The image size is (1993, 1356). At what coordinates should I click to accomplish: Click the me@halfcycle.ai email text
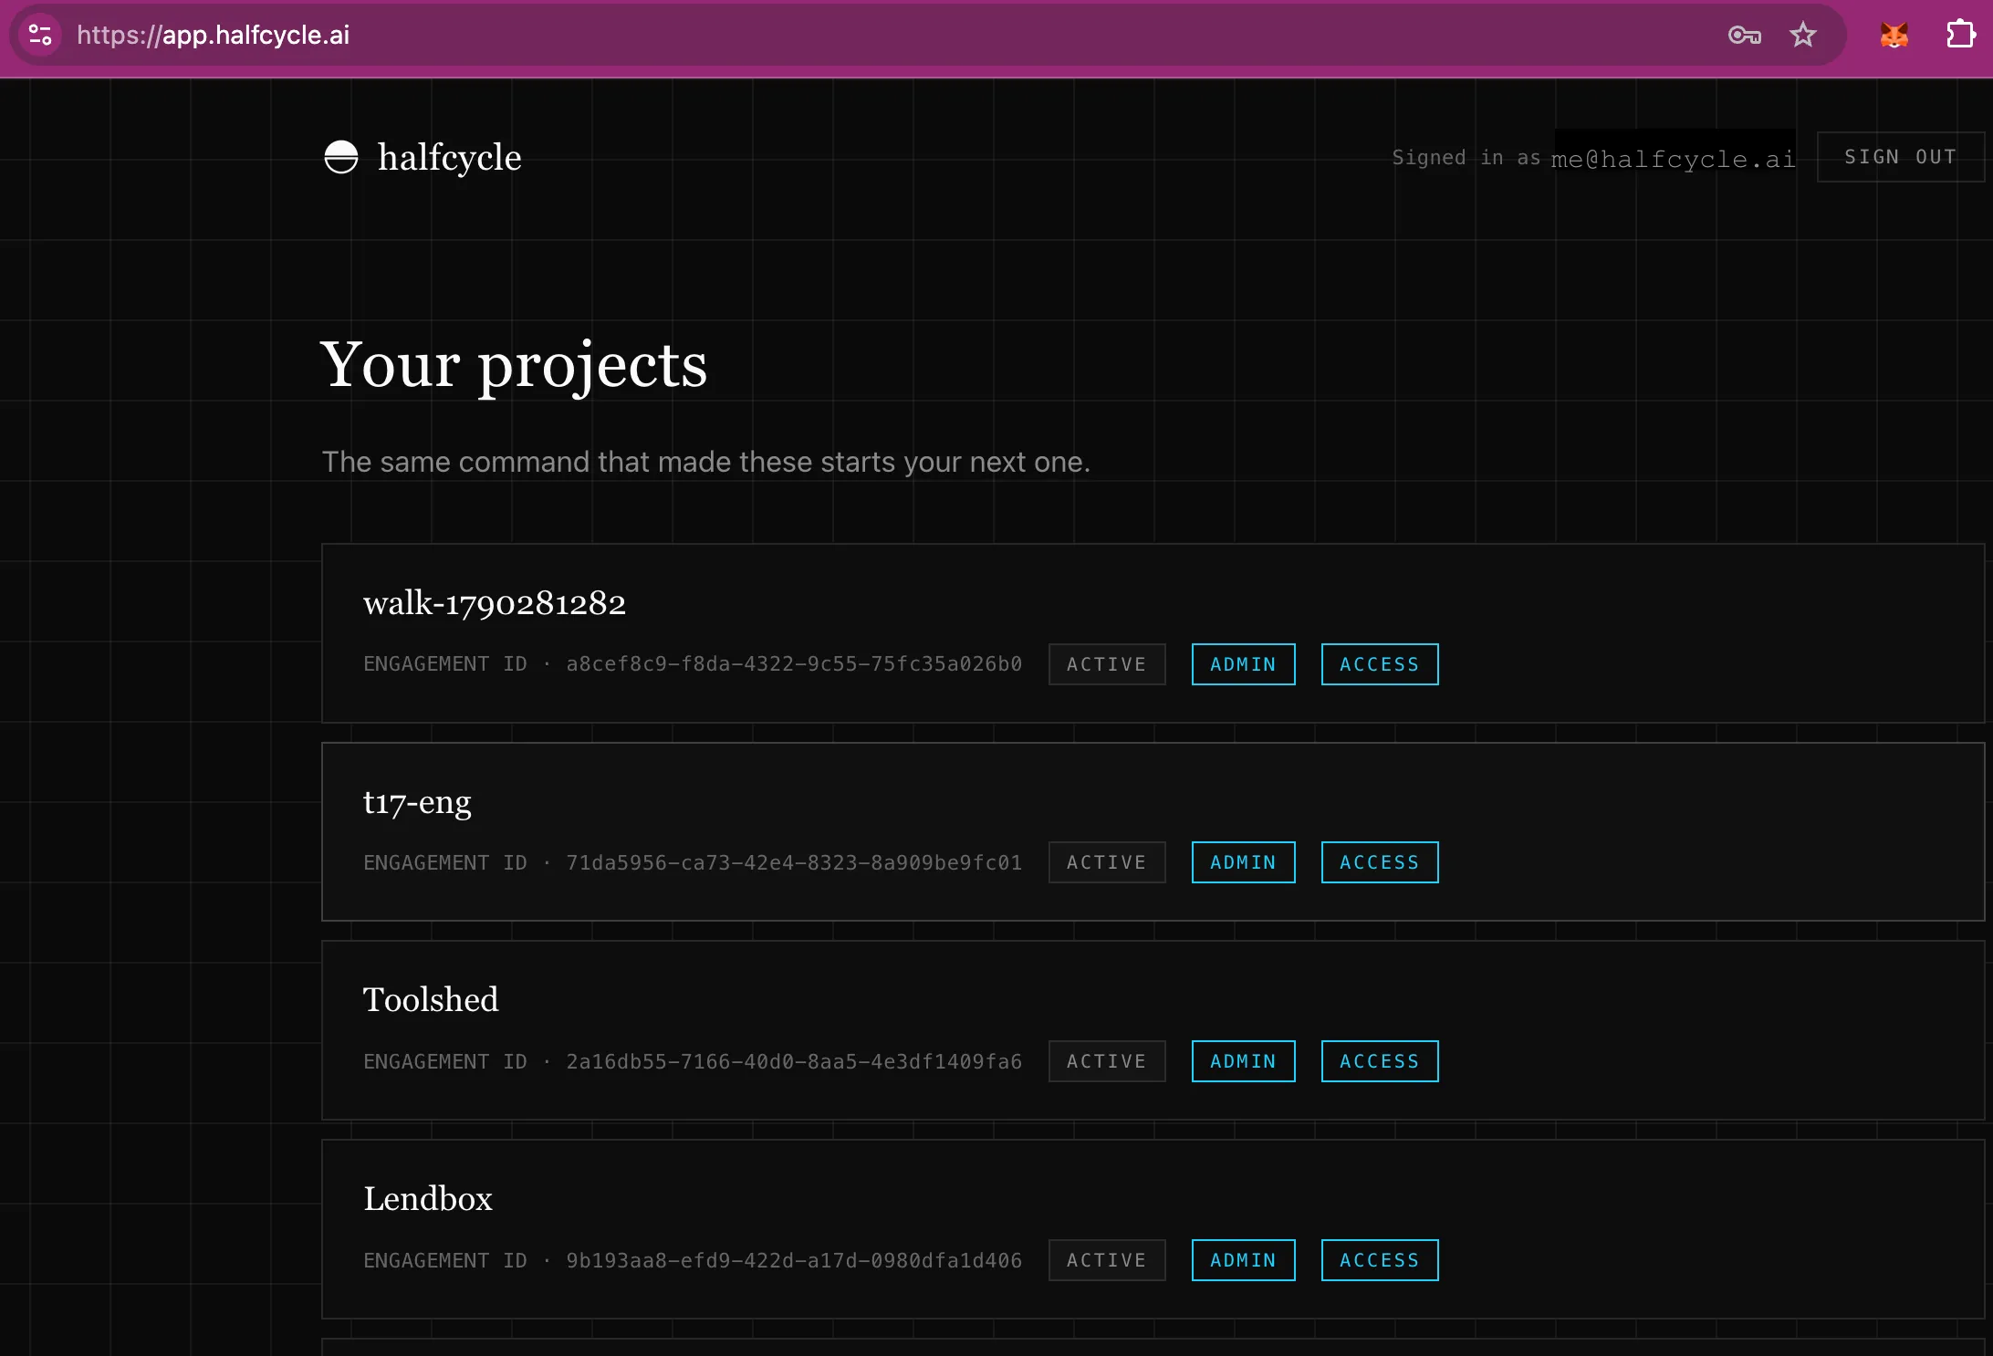(x=1674, y=159)
